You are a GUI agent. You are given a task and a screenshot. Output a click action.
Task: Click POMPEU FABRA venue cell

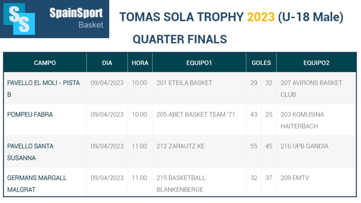[x=30, y=115]
